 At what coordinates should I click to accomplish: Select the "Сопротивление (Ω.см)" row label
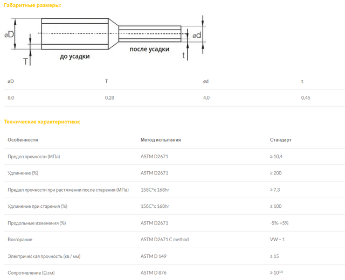(x=31, y=273)
